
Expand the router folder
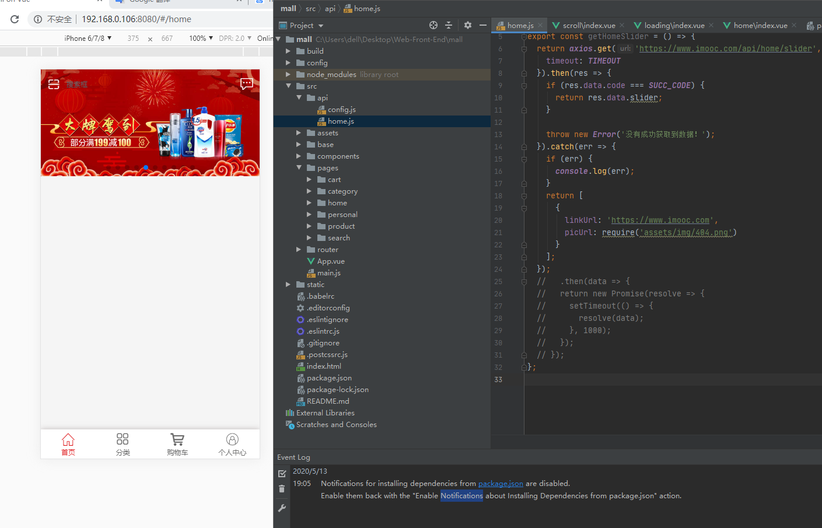(299, 249)
